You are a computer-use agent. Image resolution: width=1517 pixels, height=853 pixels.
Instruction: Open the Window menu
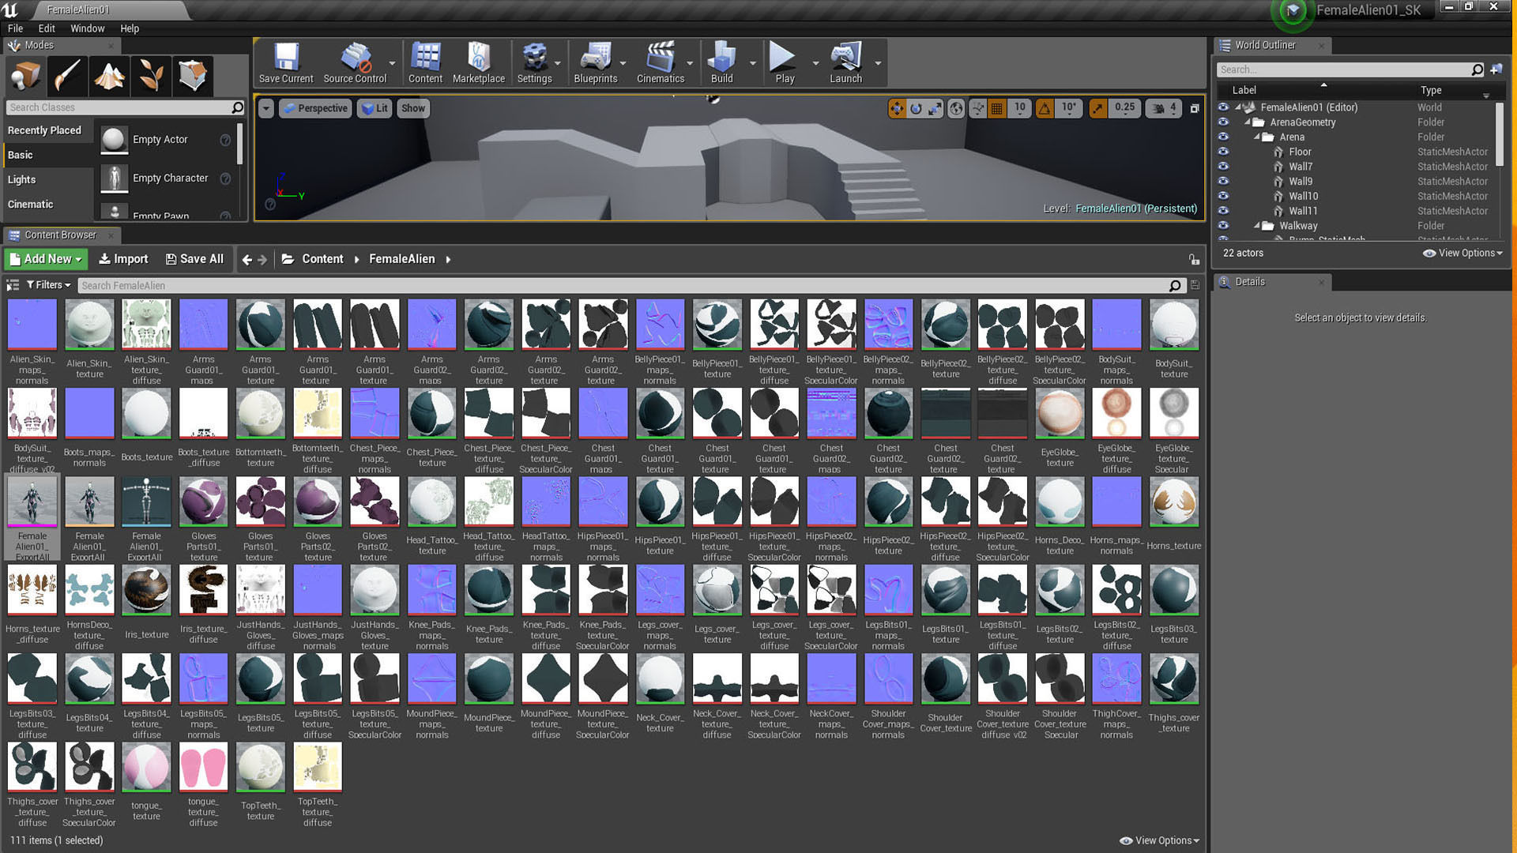coord(87,28)
